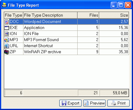Open the Preview of the report
This screenshot has width=133, height=110.
pos(94,103)
